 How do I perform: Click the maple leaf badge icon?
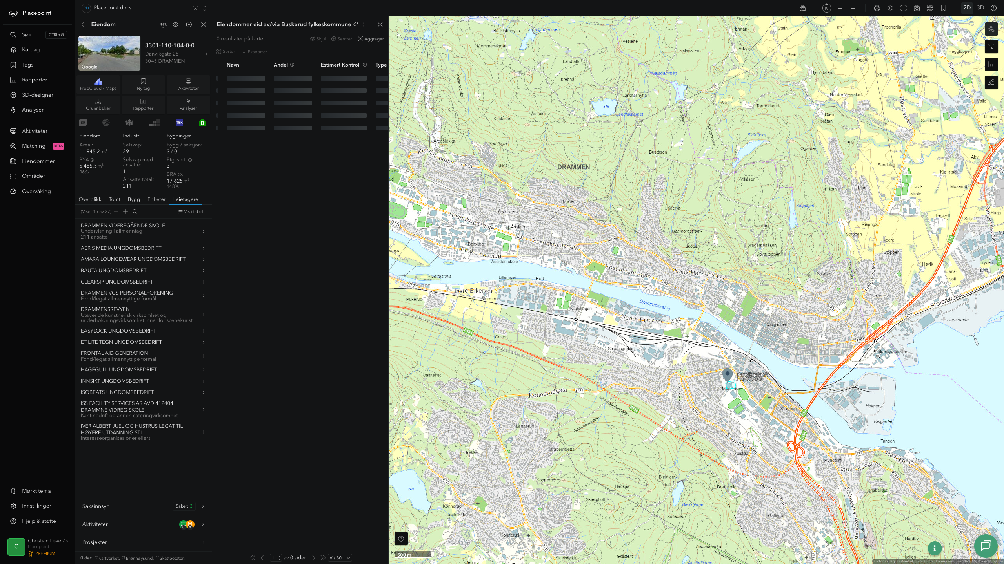click(x=129, y=123)
